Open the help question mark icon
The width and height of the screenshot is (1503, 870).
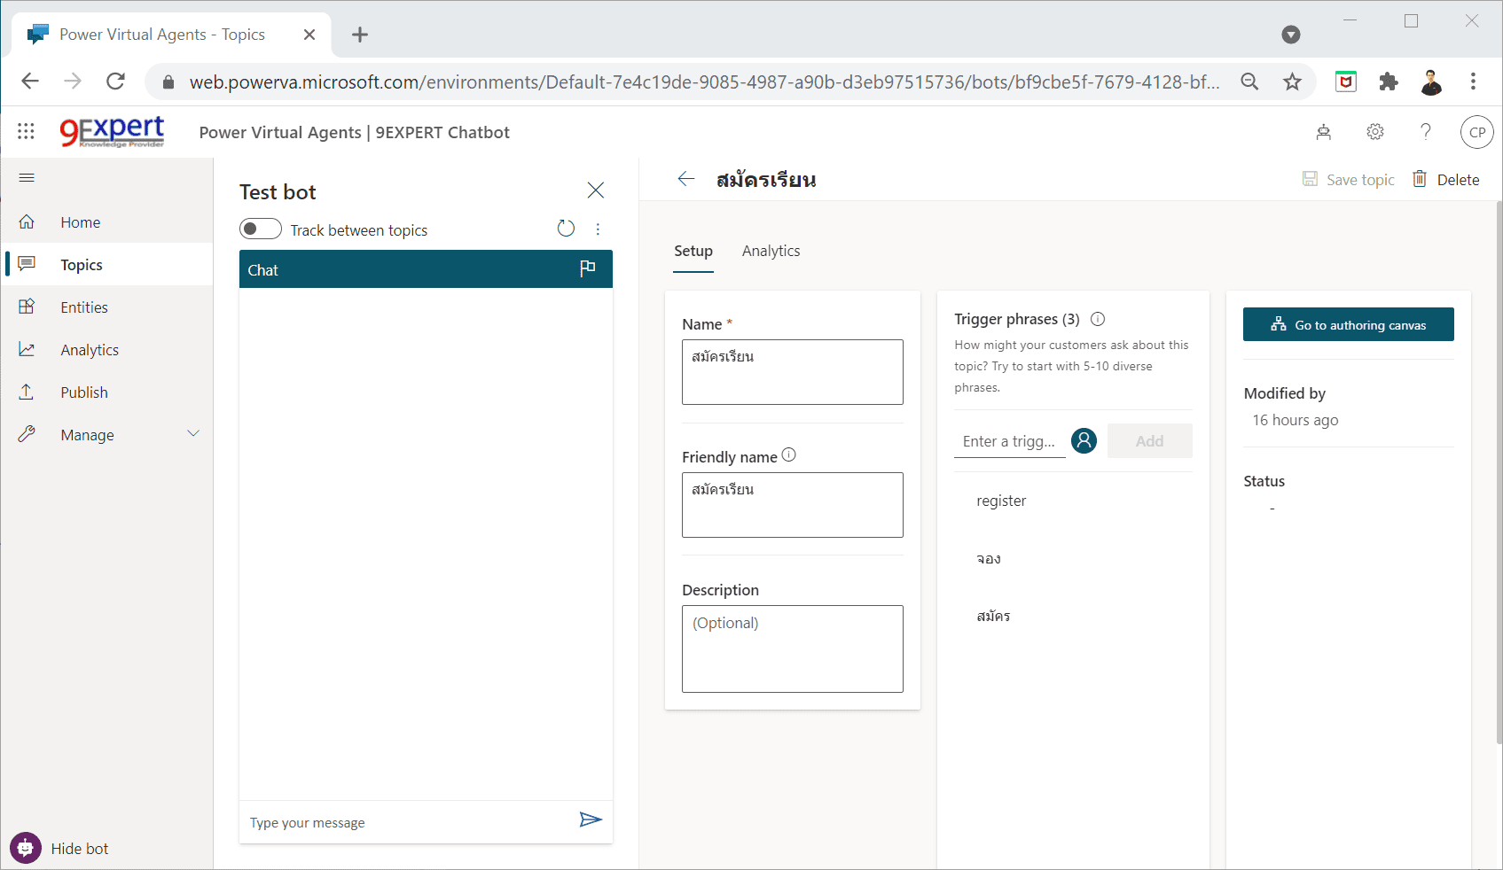click(1425, 131)
